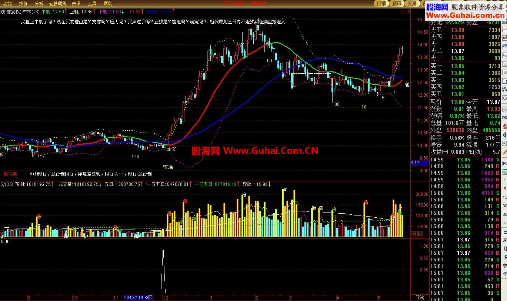
Task: Click the 日线 period label at bottom
Action: coord(419,298)
